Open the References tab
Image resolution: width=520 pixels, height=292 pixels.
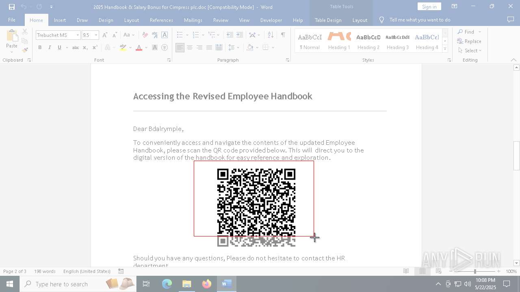click(161, 20)
